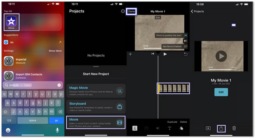Image resolution: width=255 pixels, height=138 pixels.
Task: Tap the microphone dictation icon
Action: coord(57,130)
